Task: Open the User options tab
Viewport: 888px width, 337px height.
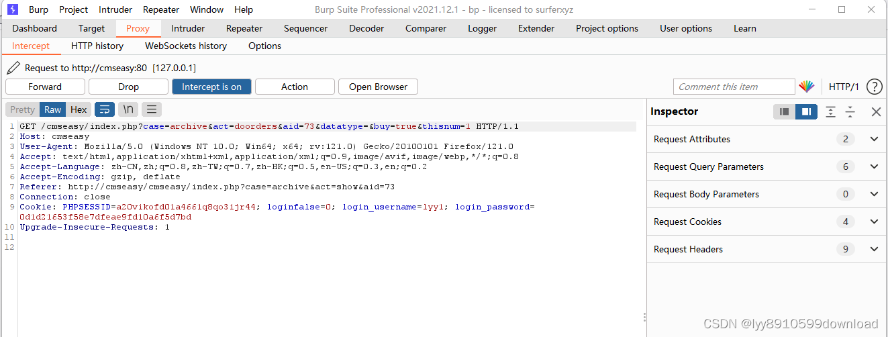Action: pyautogui.click(x=686, y=28)
